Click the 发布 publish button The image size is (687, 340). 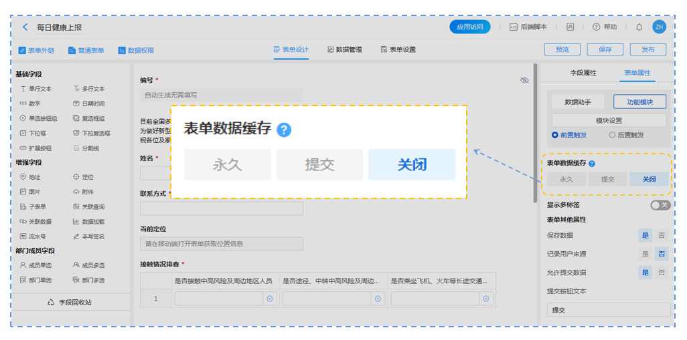[647, 49]
